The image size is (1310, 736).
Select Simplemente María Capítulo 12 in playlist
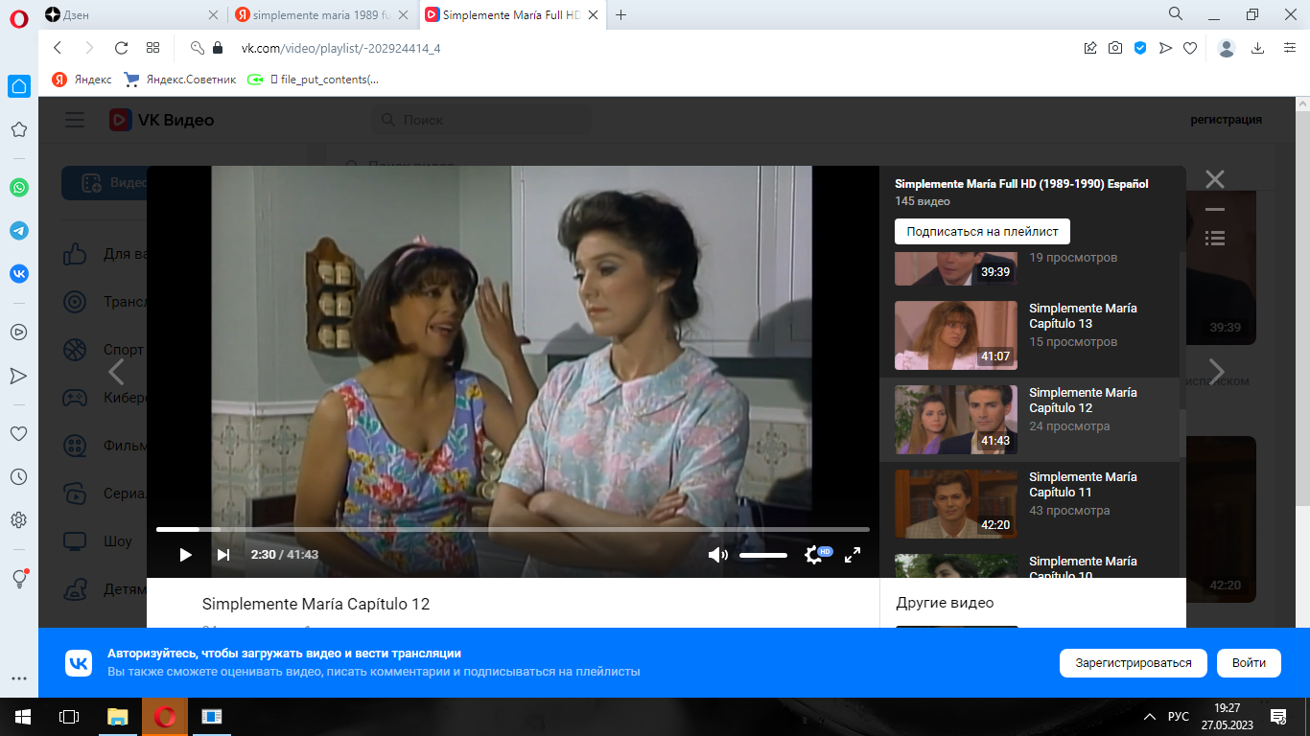(x=1031, y=420)
